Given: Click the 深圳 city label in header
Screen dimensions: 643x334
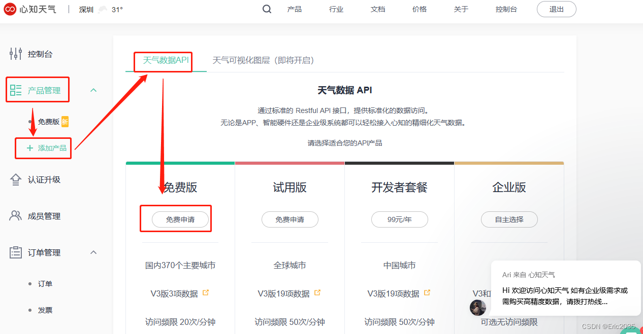Looking at the screenshot, I should click(86, 10).
